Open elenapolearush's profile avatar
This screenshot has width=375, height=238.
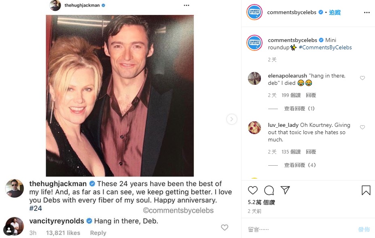[x=254, y=78]
